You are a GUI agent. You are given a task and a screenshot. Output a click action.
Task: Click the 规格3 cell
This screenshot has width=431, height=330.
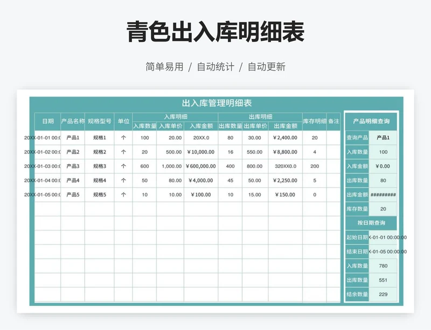pos(100,166)
